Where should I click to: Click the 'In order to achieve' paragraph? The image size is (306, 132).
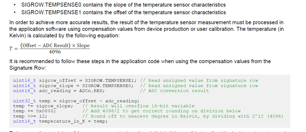click(147, 29)
